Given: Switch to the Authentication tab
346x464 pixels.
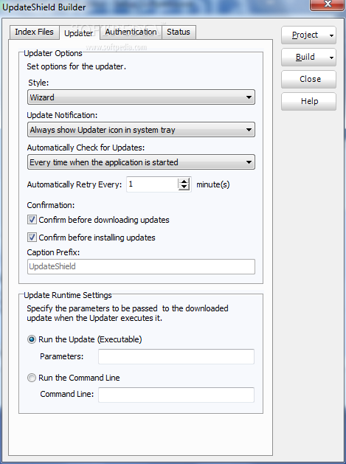Looking at the screenshot, I should point(131,32).
